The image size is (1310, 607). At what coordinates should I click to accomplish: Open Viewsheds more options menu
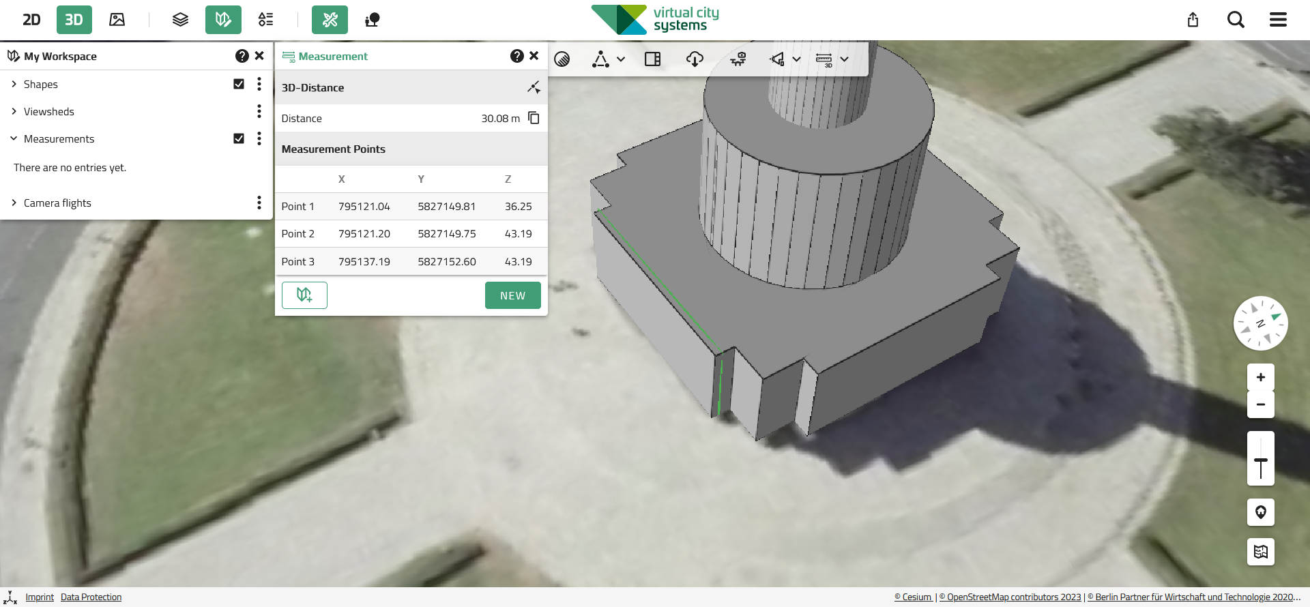point(259,111)
